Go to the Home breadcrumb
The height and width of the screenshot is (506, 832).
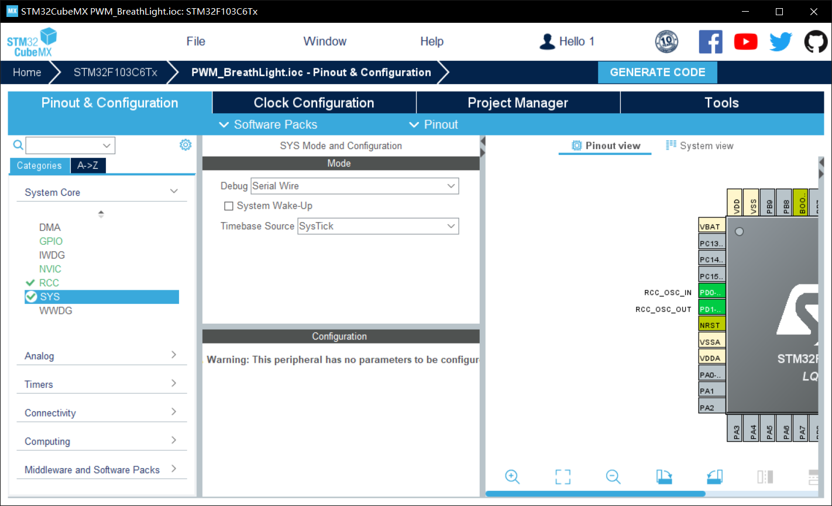pos(27,72)
